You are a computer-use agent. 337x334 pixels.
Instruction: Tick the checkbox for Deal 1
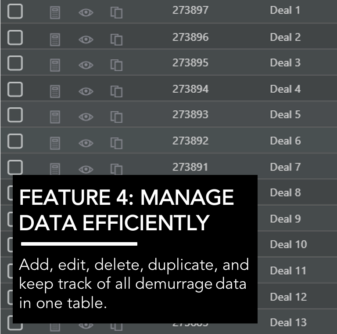coord(15,11)
